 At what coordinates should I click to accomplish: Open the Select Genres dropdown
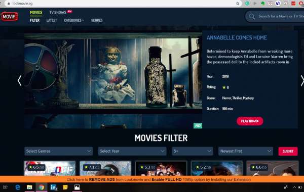(59, 151)
